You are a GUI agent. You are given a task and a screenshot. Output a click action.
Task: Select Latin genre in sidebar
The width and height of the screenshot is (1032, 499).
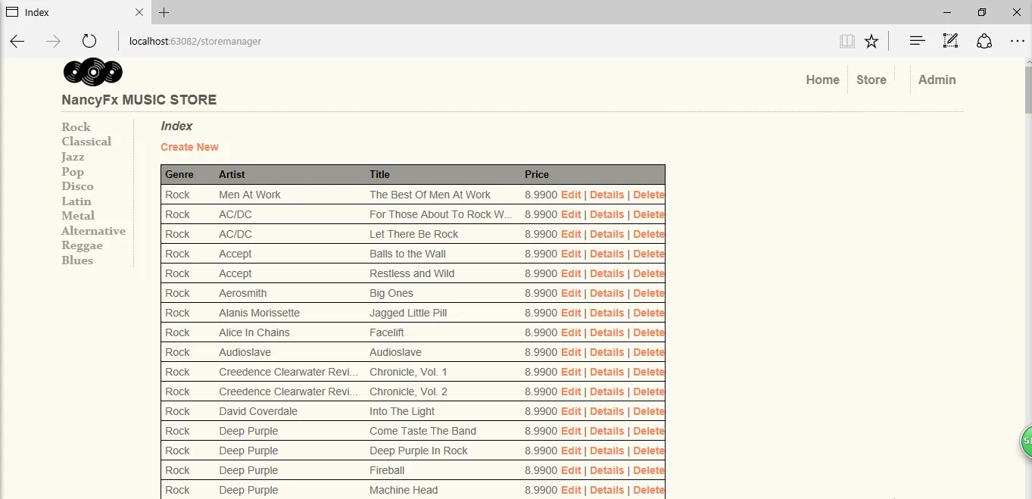pyautogui.click(x=76, y=201)
